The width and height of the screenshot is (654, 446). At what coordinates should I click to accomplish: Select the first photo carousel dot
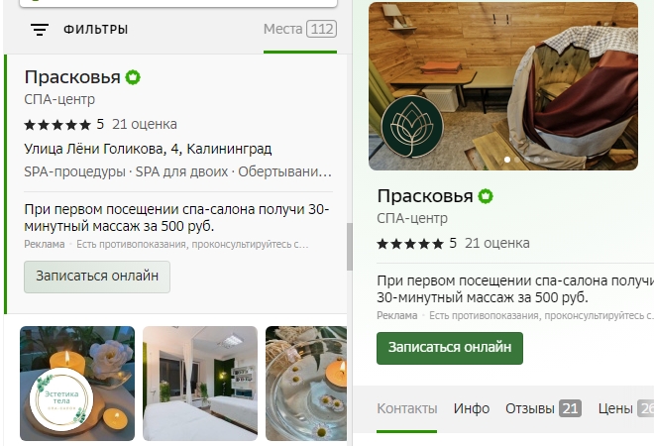point(507,160)
